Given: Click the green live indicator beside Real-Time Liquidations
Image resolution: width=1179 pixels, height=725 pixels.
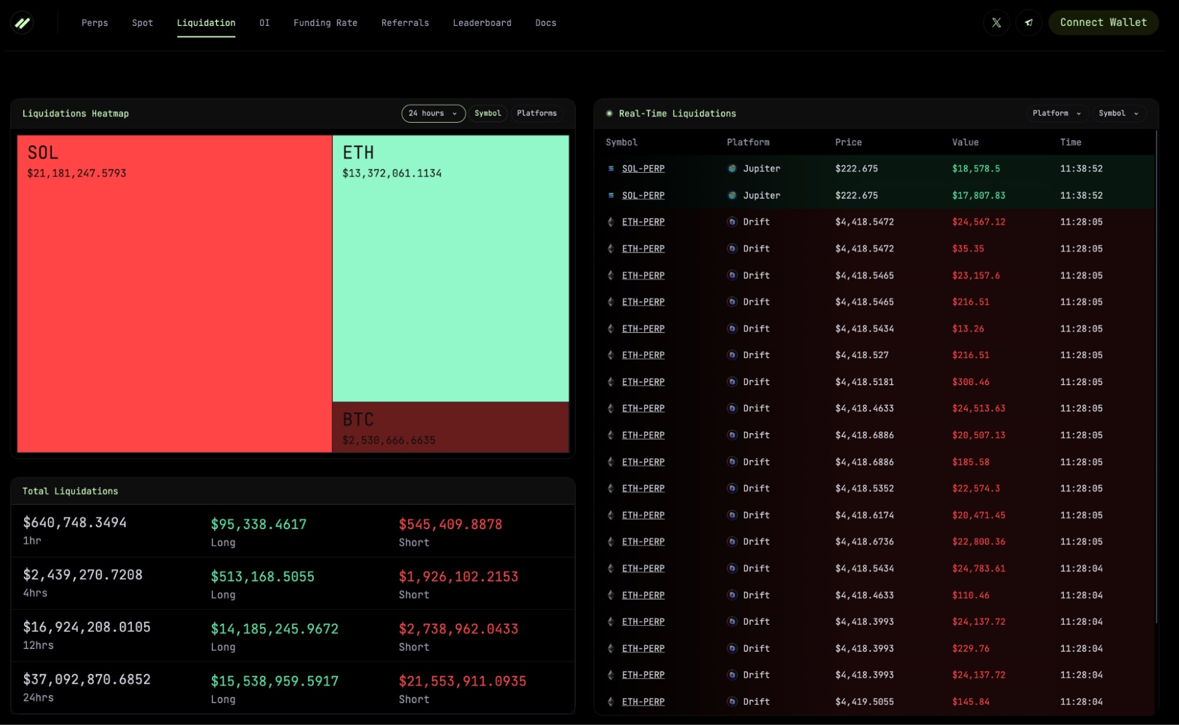Looking at the screenshot, I should (609, 113).
